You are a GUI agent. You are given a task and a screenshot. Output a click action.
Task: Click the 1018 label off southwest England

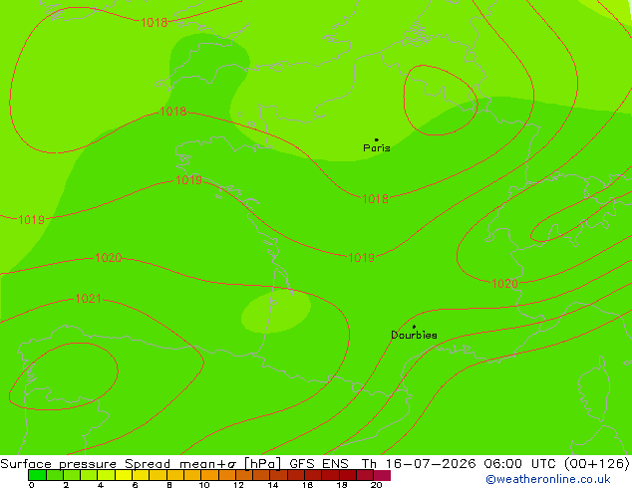[x=172, y=112]
